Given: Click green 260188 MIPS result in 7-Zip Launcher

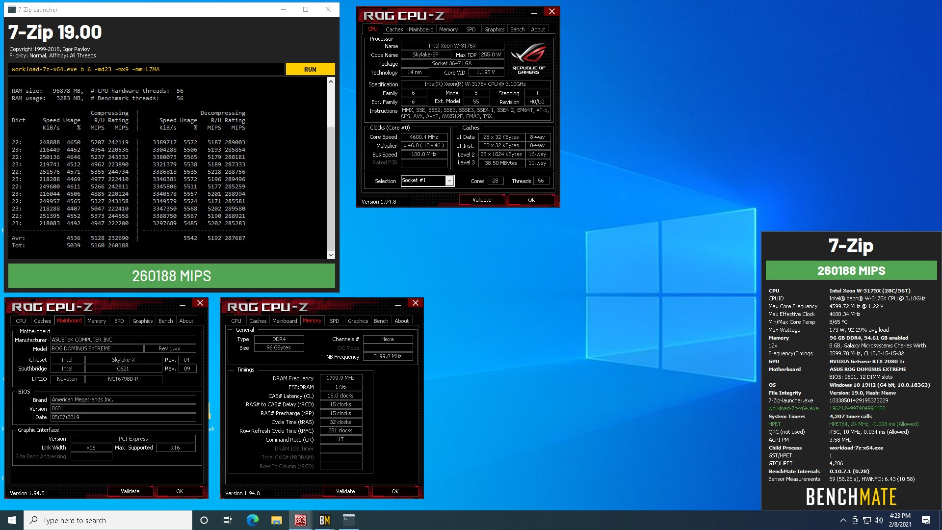Looking at the screenshot, I should coord(171,276).
